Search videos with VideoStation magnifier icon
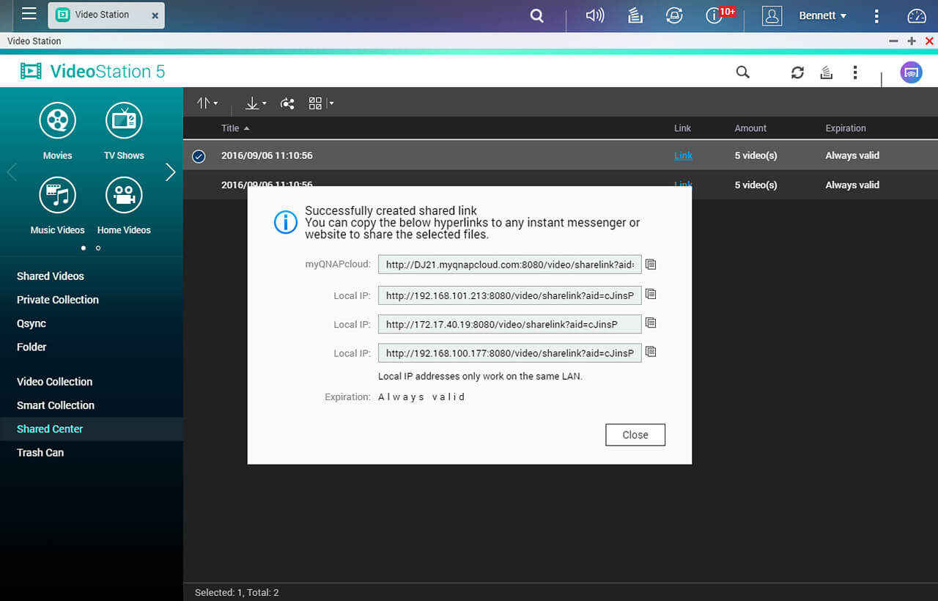Screen dimensions: 938x601 [x=742, y=72]
